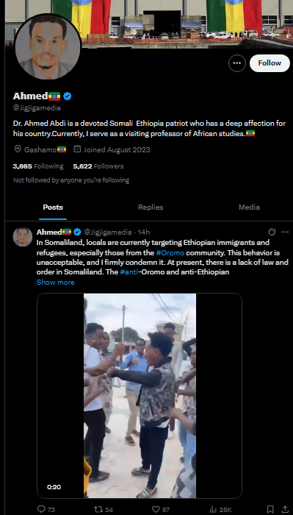Viewport: 293px width, 515px height.
Task: Open the large profile avatar picture
Action: (x=48, y=46)
